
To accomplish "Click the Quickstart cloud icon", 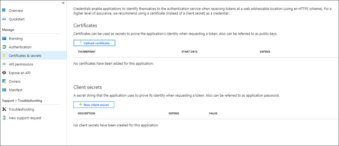I will 4,19.
